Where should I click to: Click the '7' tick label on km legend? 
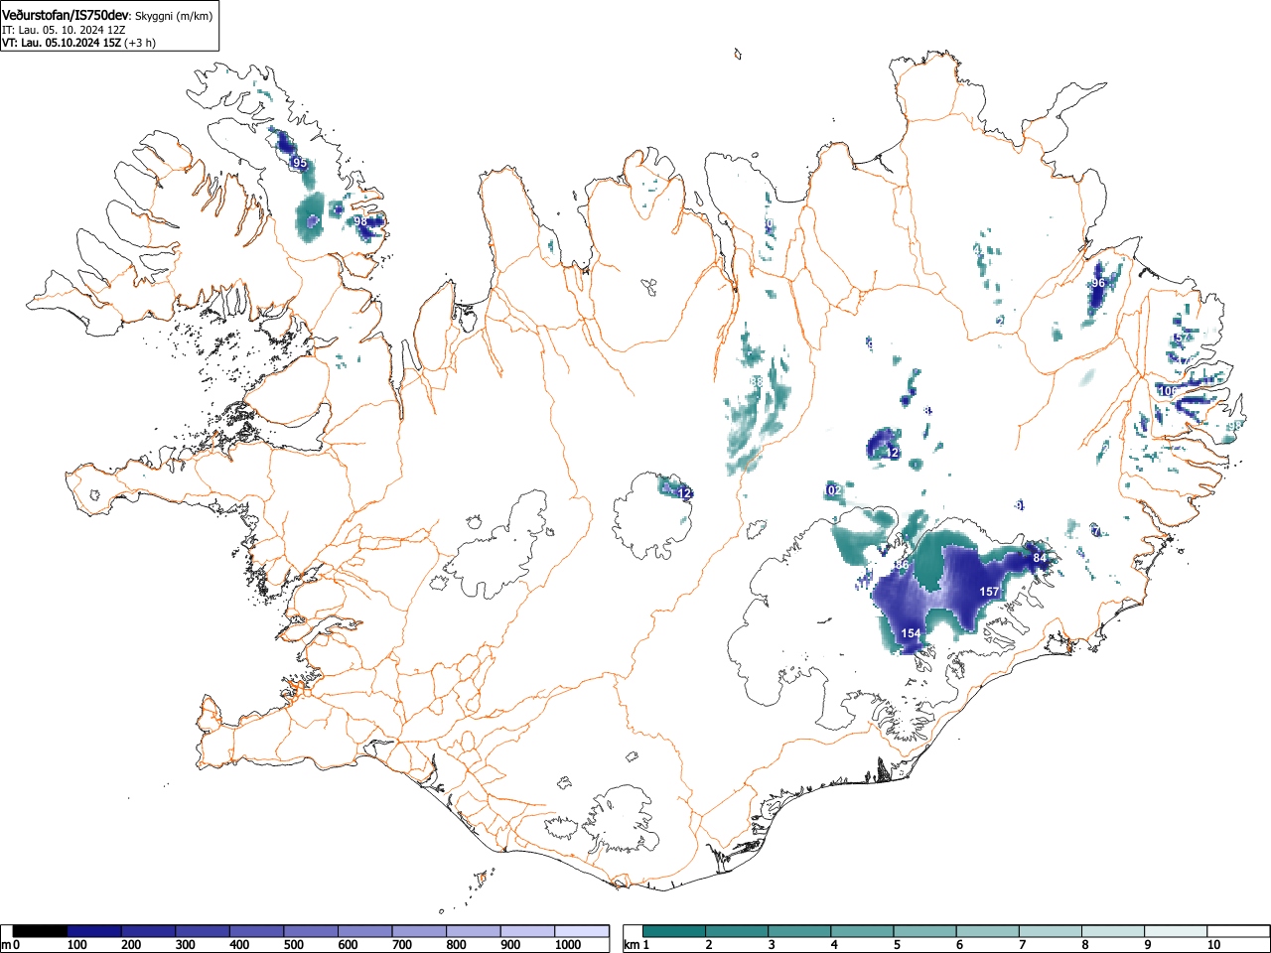1022,945
